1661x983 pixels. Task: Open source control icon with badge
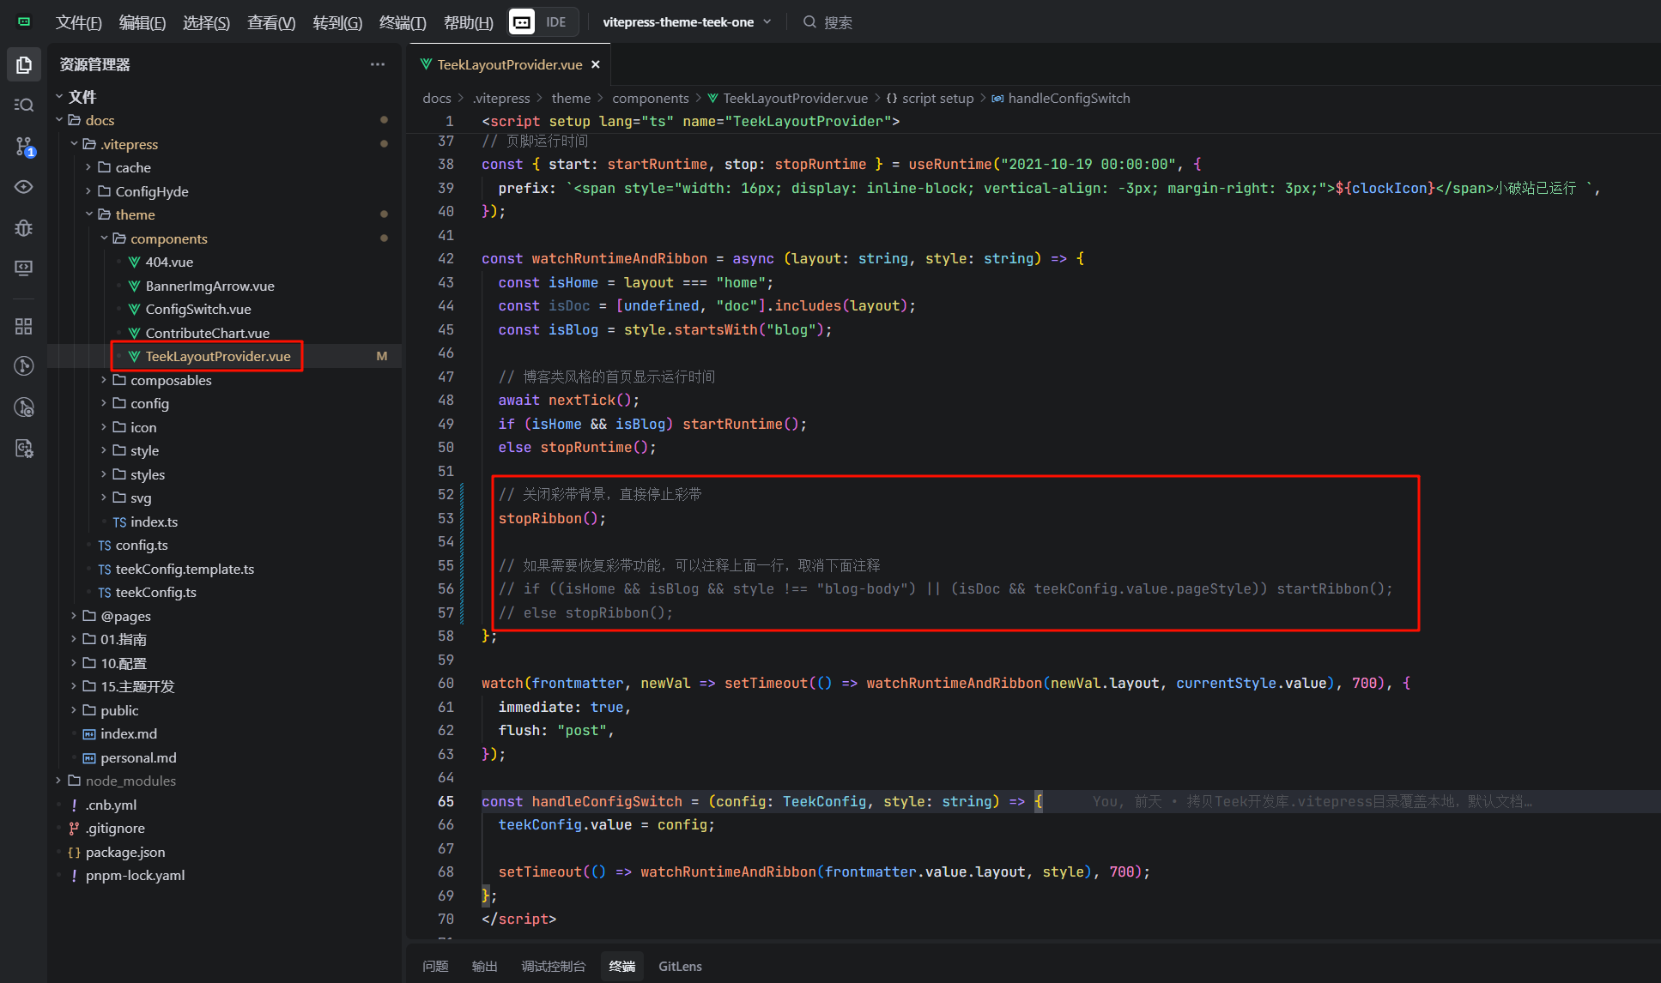[x=24, y=147]
